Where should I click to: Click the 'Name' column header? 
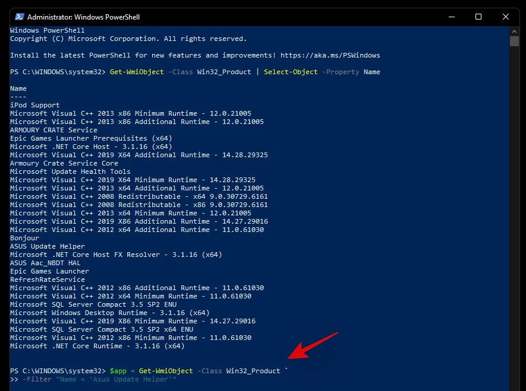pos(18,89)
